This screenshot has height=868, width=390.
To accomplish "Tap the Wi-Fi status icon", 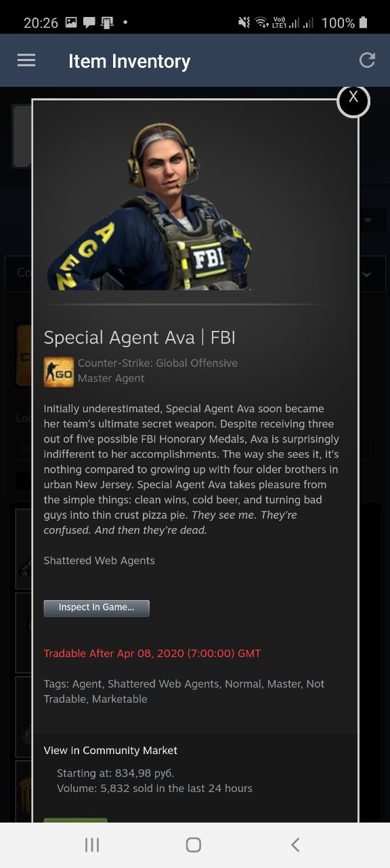I will 262,22.
